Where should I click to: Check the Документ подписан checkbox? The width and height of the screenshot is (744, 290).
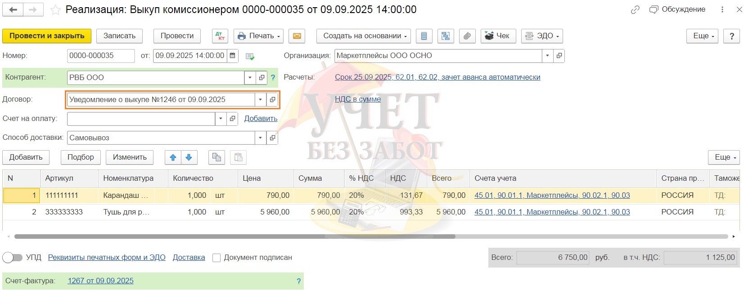point(216,258)
